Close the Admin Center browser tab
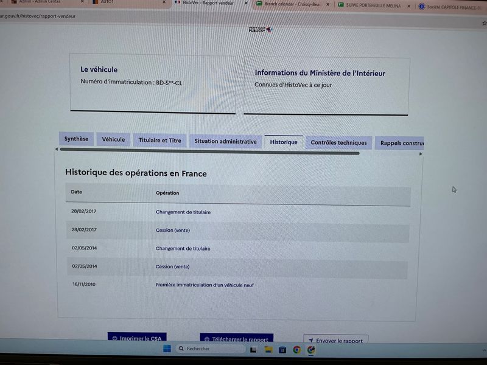Viewport: 487px width, 365px height. [x=82, y=2]
